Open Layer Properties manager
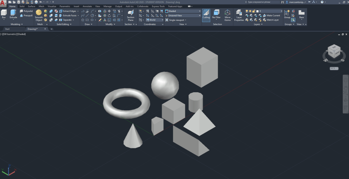 (x=239, y=15)
